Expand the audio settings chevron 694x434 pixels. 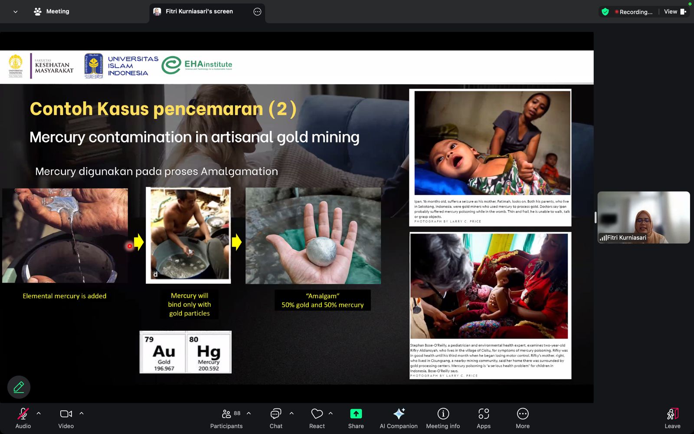(39, 414)
